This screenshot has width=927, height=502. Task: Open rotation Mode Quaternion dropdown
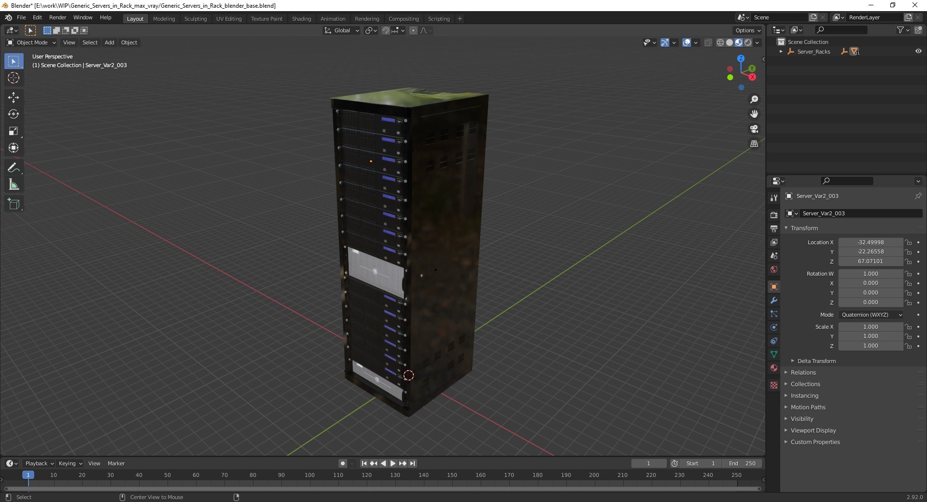pos(871,315)
